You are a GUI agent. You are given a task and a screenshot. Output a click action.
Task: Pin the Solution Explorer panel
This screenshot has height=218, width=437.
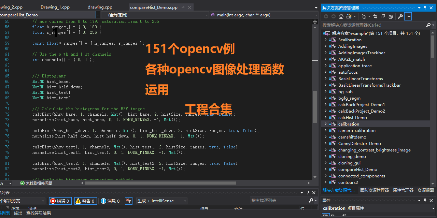click(425, 8)
